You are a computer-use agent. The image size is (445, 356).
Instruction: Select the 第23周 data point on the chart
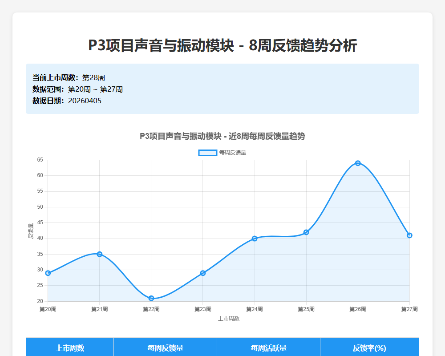click(x=203, y=273)
